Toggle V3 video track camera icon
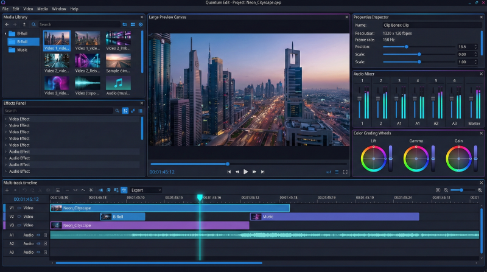Viewport: 487px width, 272px height. 19,225
